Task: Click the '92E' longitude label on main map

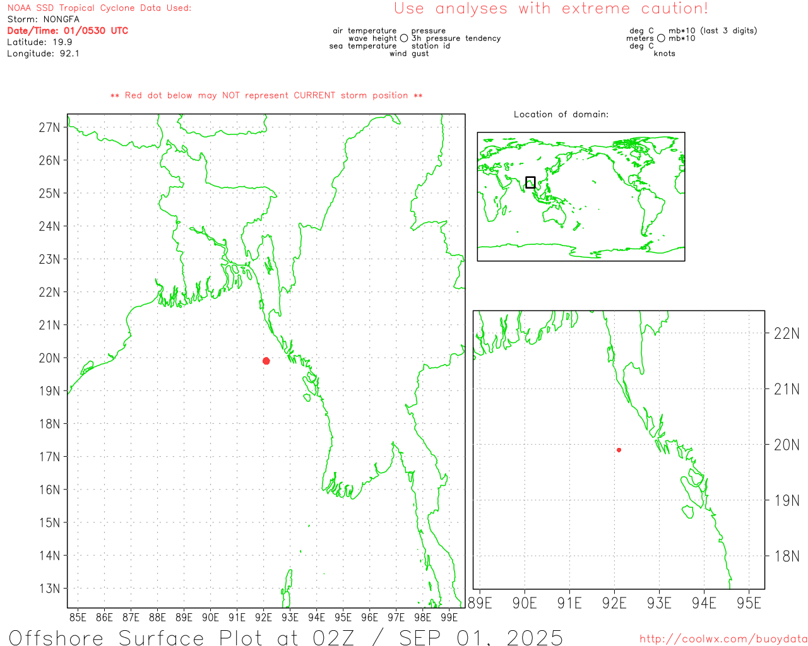Action: pyautogui.click(x=263, y=617)
